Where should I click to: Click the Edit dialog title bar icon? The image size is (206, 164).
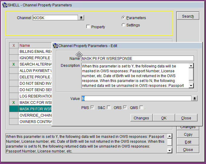coord(55,46)
